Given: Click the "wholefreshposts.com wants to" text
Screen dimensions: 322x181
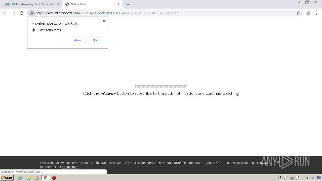Looking at the screenshot, I should 55,23.
